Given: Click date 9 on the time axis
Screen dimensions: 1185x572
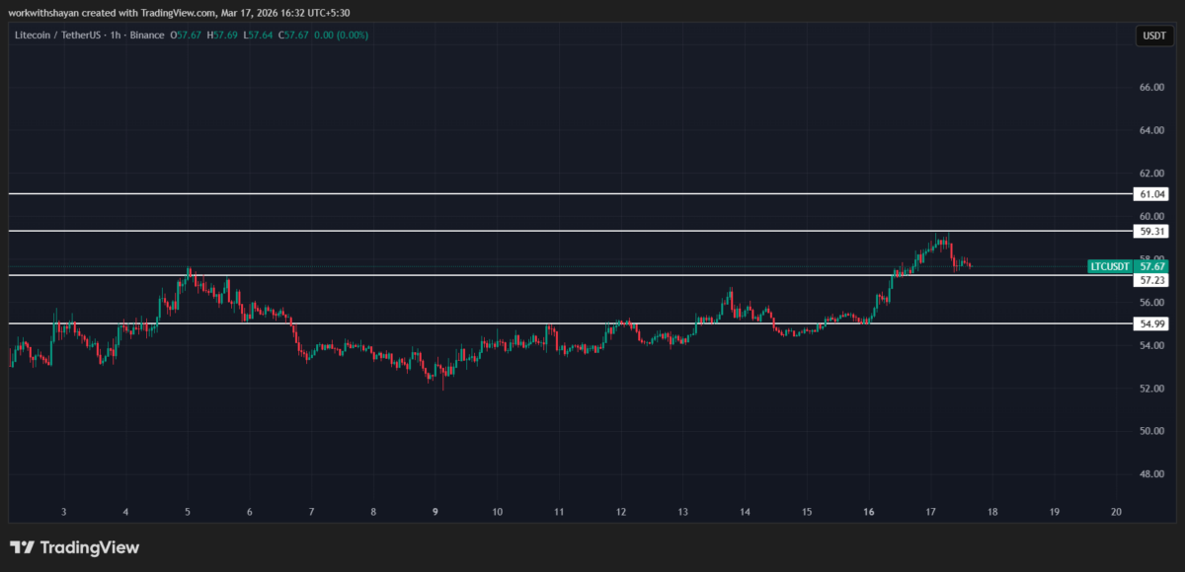Looking at the screenshot, I should 434,512.
